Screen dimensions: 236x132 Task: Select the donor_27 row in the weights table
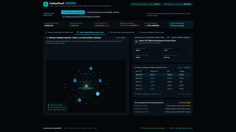(162, 89)
